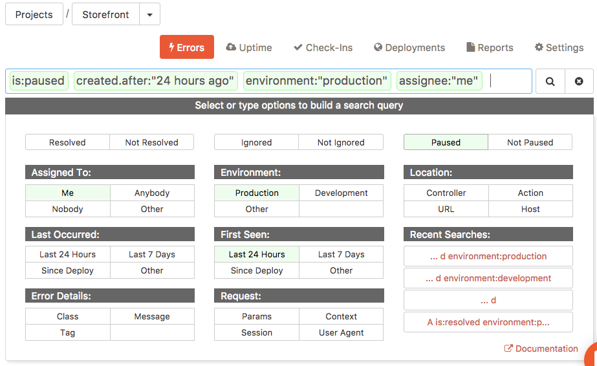The height and width of the screenshot is (366, 597).
Task: Select Since Deploy under First Seen
Action: 257,270
